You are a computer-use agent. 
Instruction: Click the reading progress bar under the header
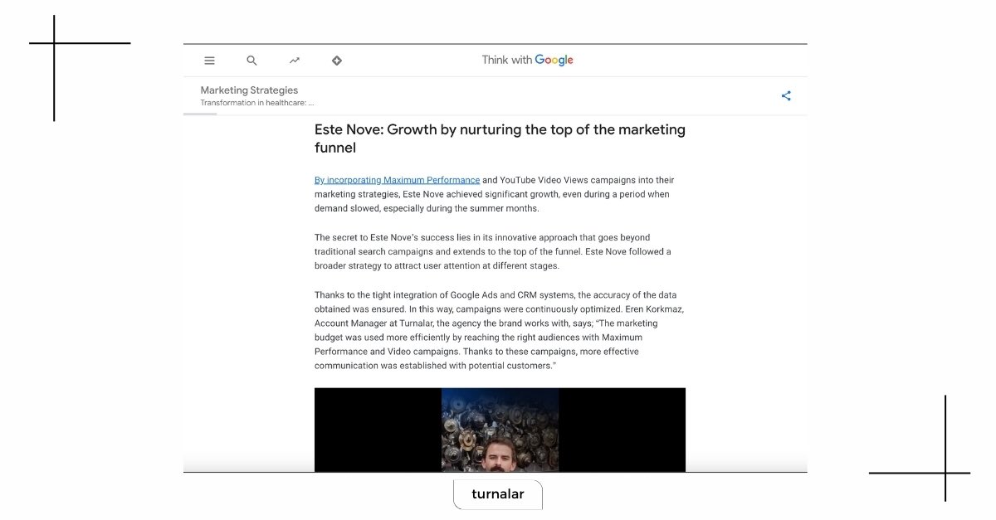pyautogui.click(x=200, y=114)
